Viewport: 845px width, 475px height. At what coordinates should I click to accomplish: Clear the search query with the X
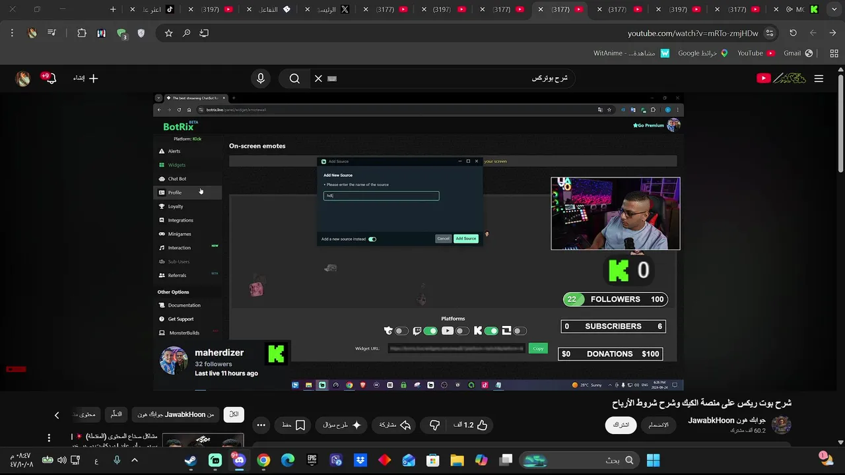pyautogui.click(x=318, y=79)
